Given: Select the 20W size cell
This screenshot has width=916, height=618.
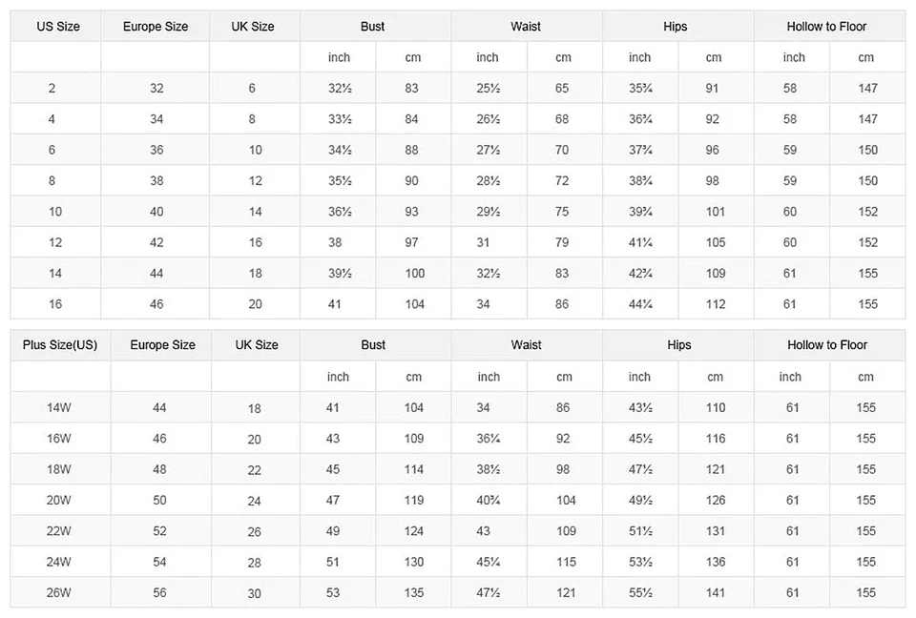Looking at the screenshot, I should click(x=59, y=501).
